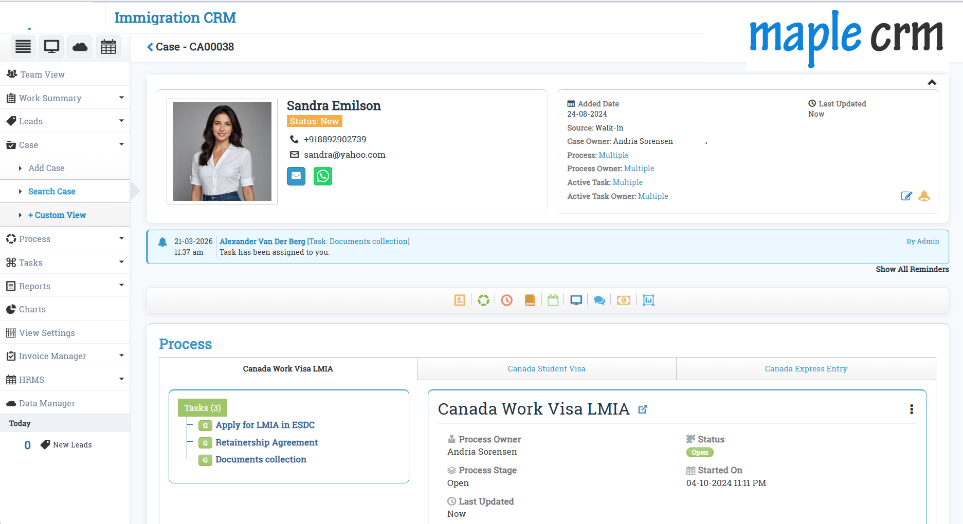
Task: Open the red clock history icon
Action: 506,300
